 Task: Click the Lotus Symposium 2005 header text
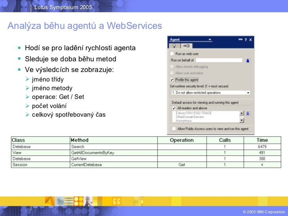coord(63,8)
